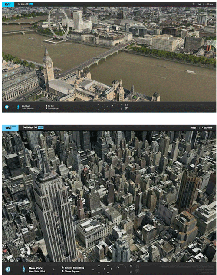Open Help in the London map header

(x=200, y=4)
